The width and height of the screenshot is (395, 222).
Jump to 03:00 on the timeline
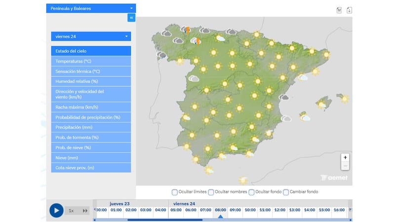point(146,210)
